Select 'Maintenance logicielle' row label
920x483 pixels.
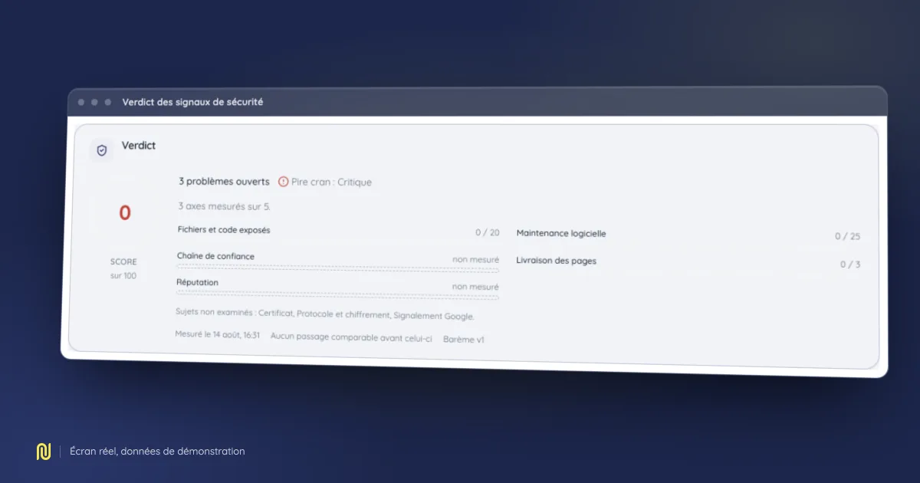coord(561,233)
